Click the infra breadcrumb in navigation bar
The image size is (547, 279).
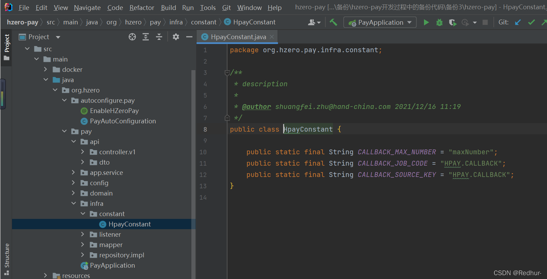(x=176, y=22)
